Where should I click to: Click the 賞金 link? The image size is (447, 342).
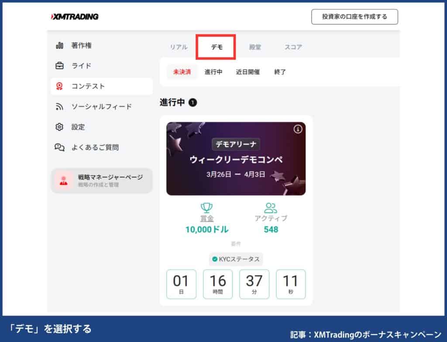click(x=206, y=219)
